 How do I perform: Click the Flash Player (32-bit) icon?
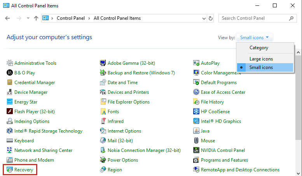point(10,112)
